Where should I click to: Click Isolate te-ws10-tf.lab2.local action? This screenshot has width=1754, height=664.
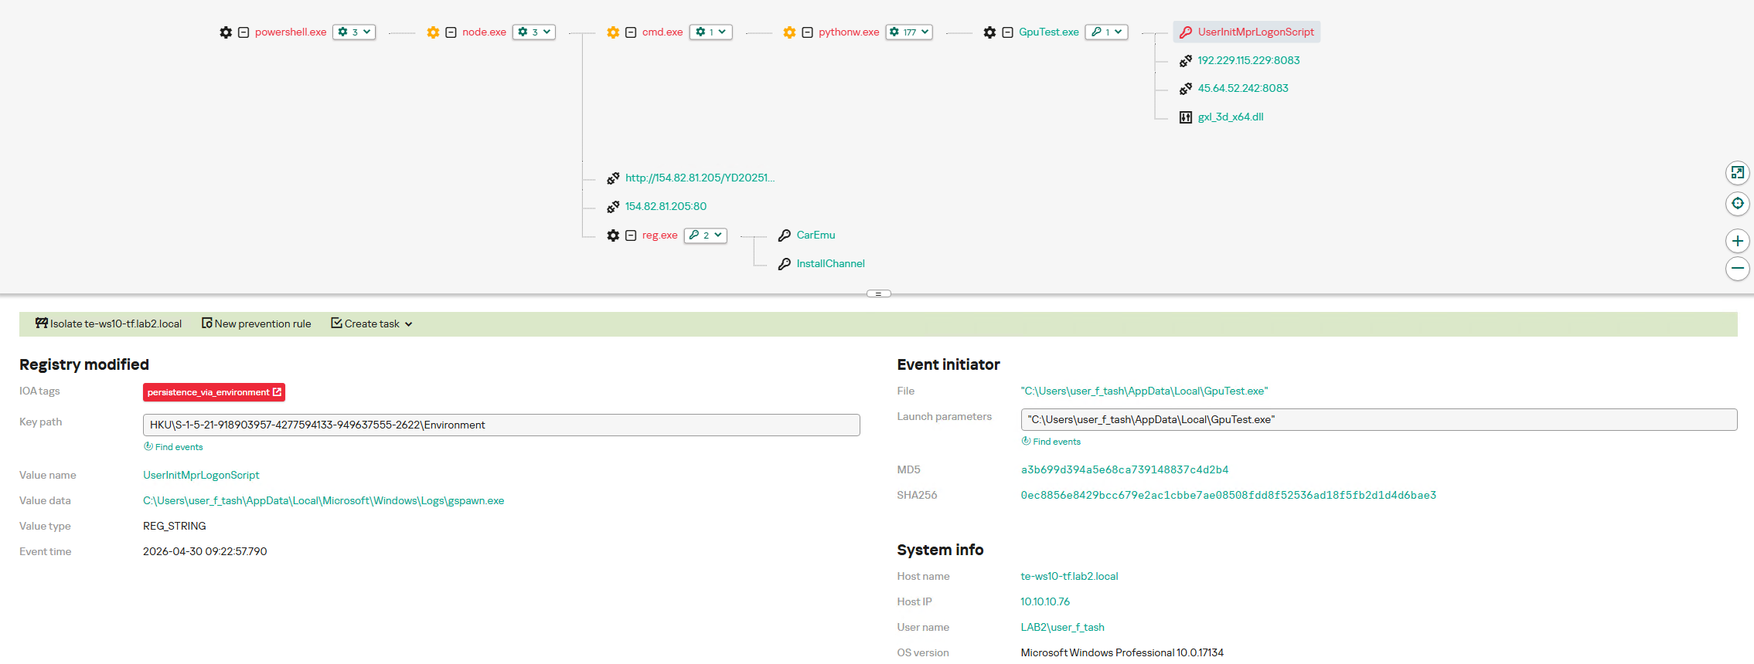coord(108,324)
